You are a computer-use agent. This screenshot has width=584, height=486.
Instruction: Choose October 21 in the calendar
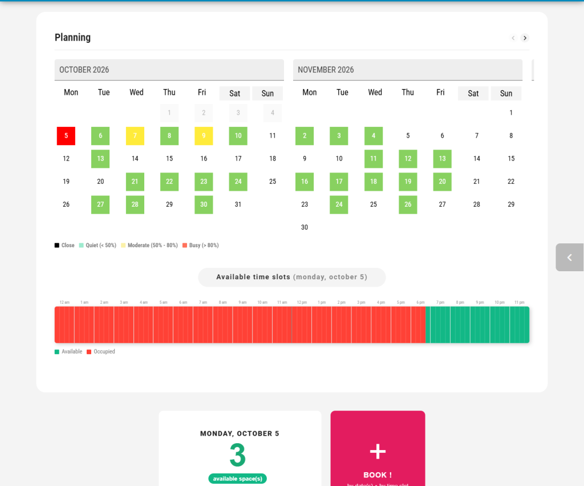pos(135,182)
